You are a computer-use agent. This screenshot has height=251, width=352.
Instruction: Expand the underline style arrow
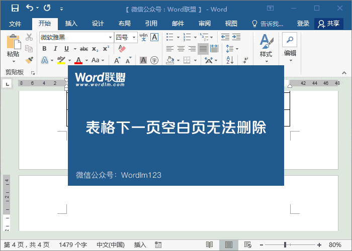(x=75, y=49)
